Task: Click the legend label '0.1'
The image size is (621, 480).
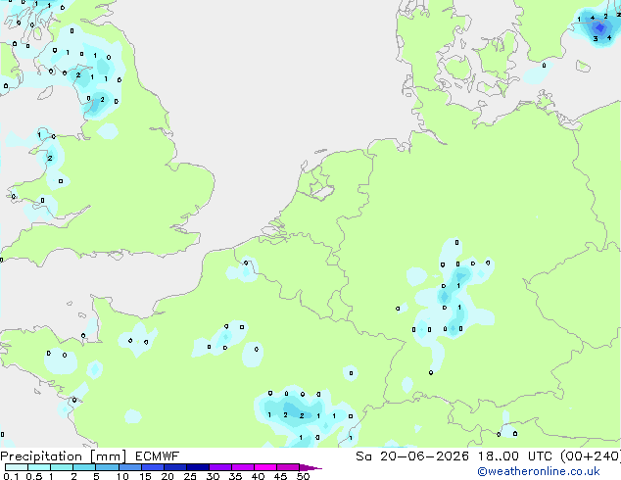Action: [x=11, y=476]
